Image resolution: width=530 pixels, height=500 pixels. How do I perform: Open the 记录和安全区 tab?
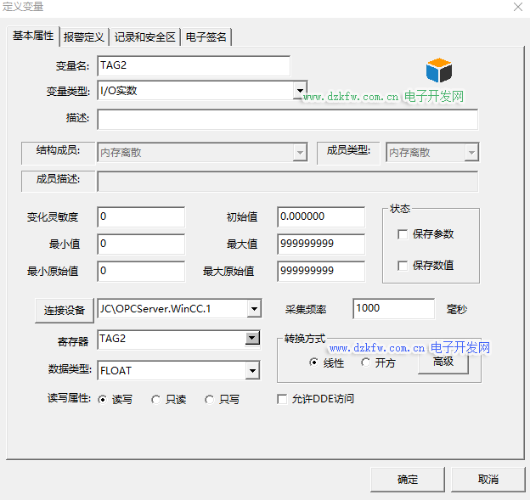145,37
